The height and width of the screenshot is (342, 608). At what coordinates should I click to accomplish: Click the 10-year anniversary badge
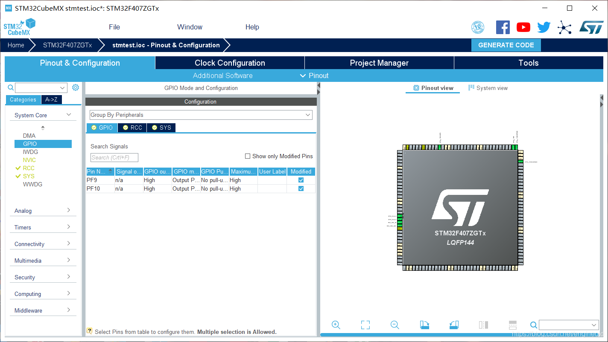click(478, 27)
